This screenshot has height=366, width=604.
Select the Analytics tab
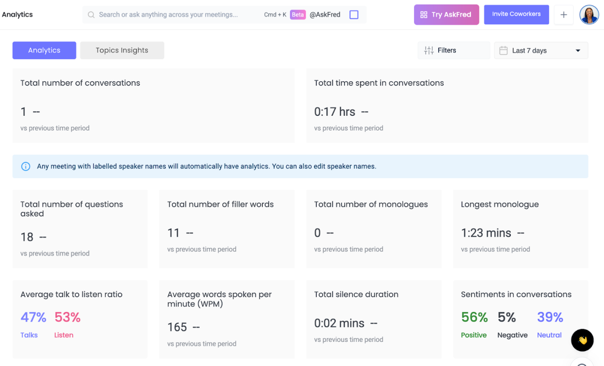tap(44, 50)
